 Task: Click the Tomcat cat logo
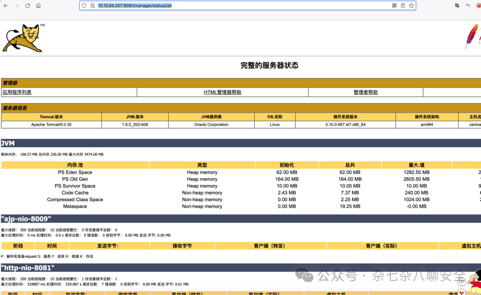pyautogui.click(x=24, y=38)
